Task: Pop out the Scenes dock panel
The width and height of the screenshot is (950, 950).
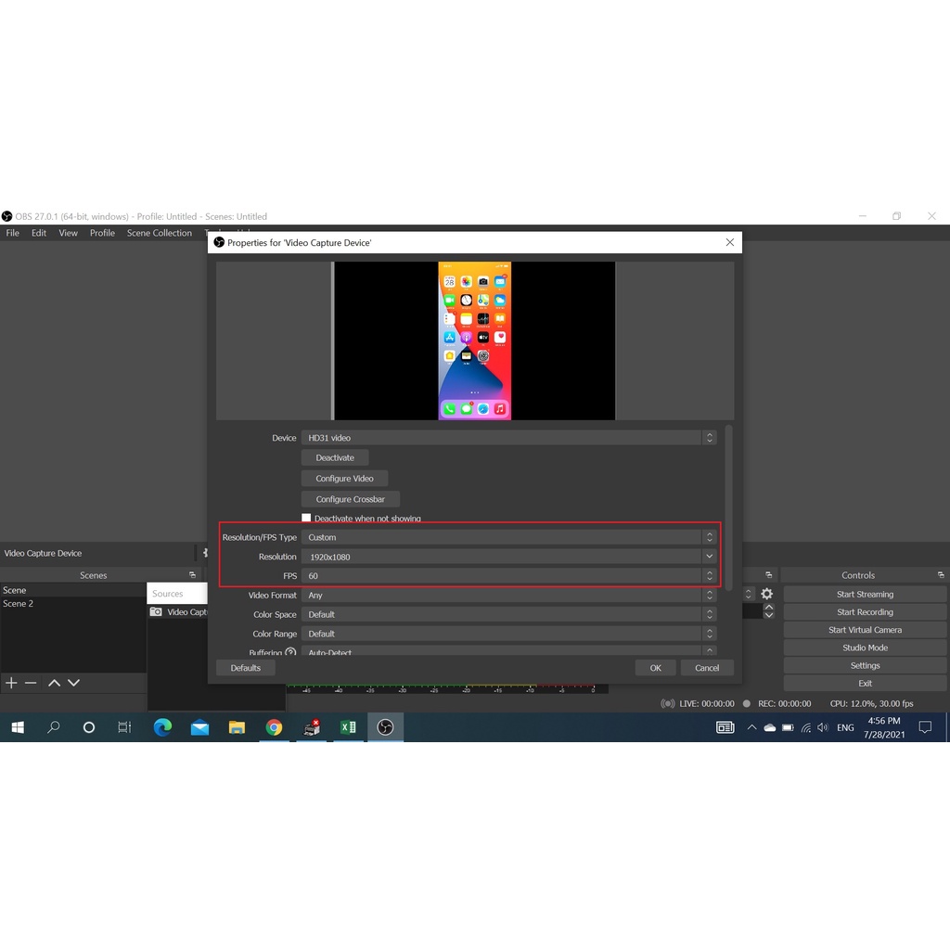Action: [192, 575]
